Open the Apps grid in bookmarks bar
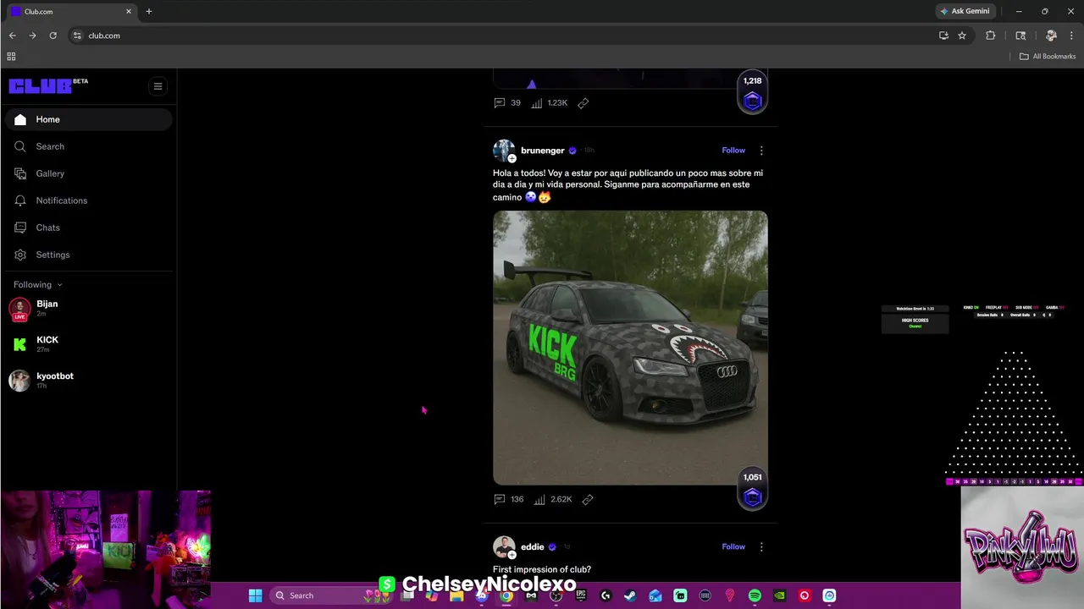1084x609 pixels. point(11,56)
